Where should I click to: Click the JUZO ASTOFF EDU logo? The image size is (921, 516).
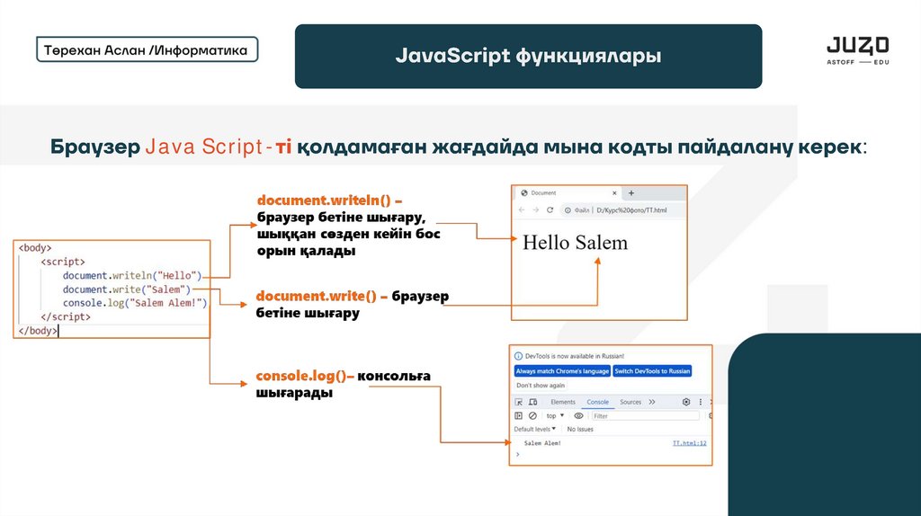pos(857,50)
